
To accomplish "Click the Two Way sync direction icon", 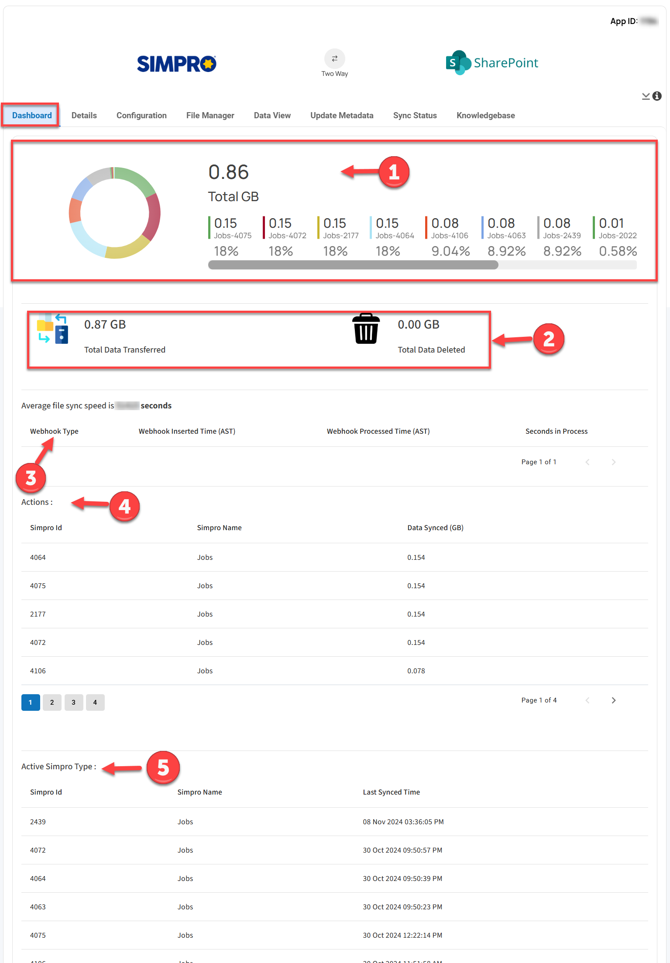I will tap(334, 58).
